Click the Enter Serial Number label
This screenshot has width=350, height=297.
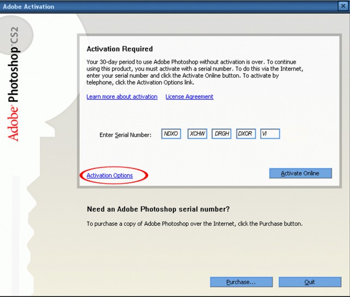[x=125, y=135]
